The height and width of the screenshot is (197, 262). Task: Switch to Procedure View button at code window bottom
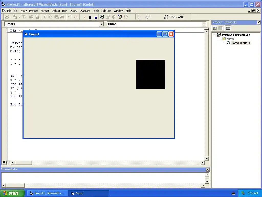pyautogui.click(x=4, y=162)
